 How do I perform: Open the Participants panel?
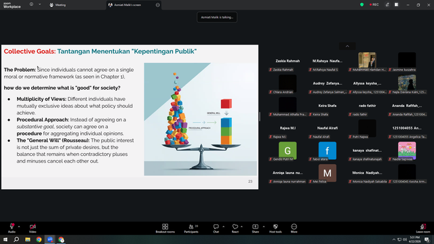pos(191,228)
